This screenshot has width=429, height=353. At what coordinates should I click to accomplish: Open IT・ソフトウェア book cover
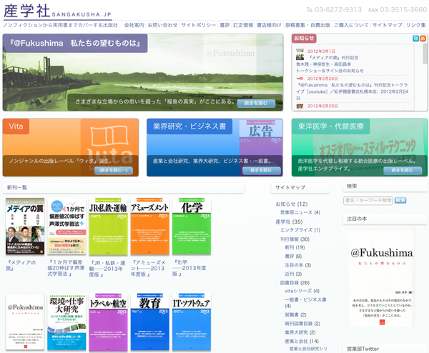point(191,322)
